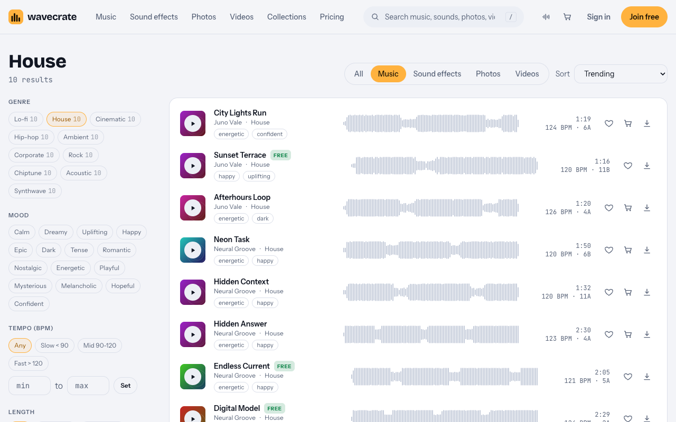Toggle the House genre filter

coord(67,119)
